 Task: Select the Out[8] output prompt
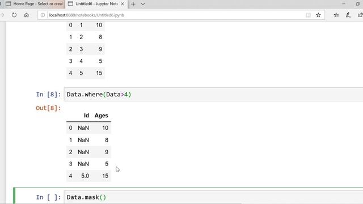(x=48, y=108)
